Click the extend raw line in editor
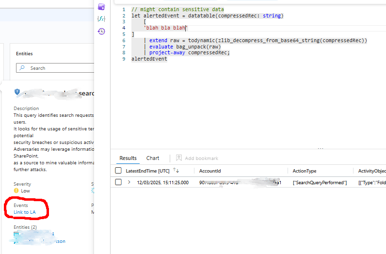The width and height of the screenshot is (386, 254). pos(255,40)
